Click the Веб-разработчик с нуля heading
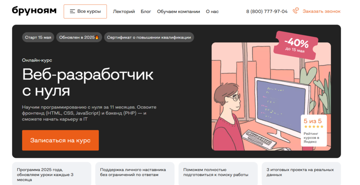This screenshot has width=360, height=185. [88, 83]
